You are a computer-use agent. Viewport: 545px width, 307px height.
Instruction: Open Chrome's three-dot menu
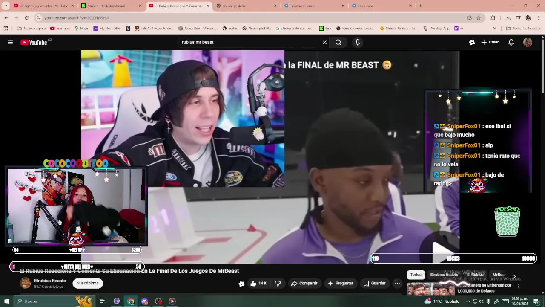pyautogui.click(x=539, y=18)
